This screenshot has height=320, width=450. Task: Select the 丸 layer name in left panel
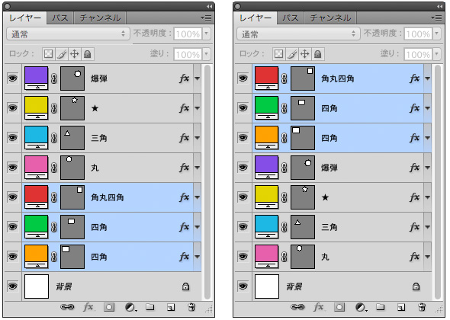pos(95,168)
